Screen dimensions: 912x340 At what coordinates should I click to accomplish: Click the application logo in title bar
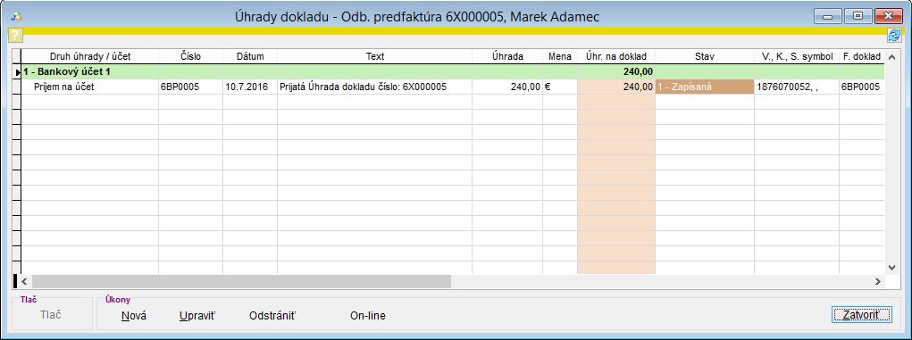pyautogui.click(x=16, y=16)
